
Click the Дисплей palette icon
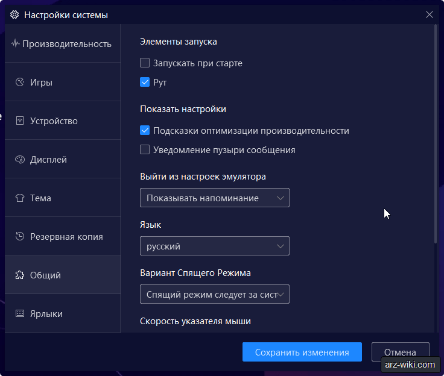(x=20, y=159)
